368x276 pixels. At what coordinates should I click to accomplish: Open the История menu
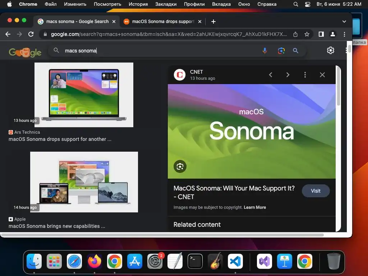point(138,4)
